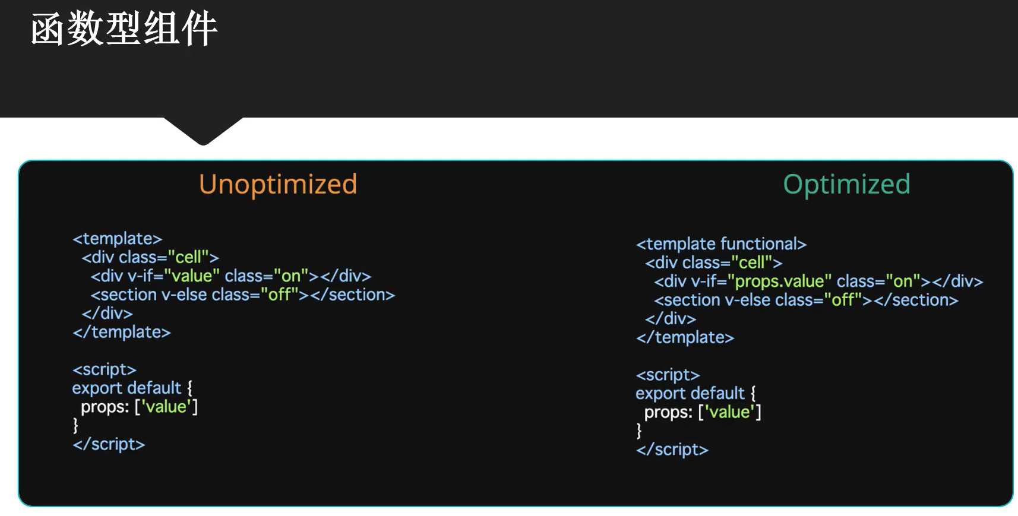Select the opening <template> tag in Unoptimized code
This screenshot has height=516, width=1018.
tap(117, 239)
